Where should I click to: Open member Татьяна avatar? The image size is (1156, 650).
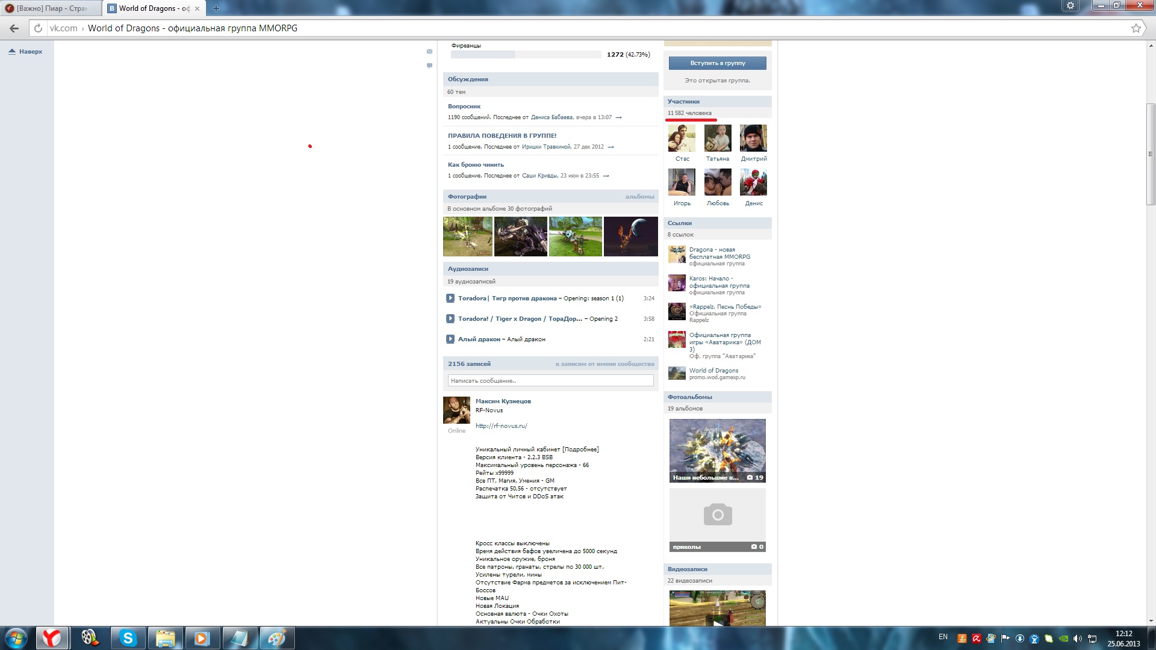pyautogui.click(x=718, y=138)
